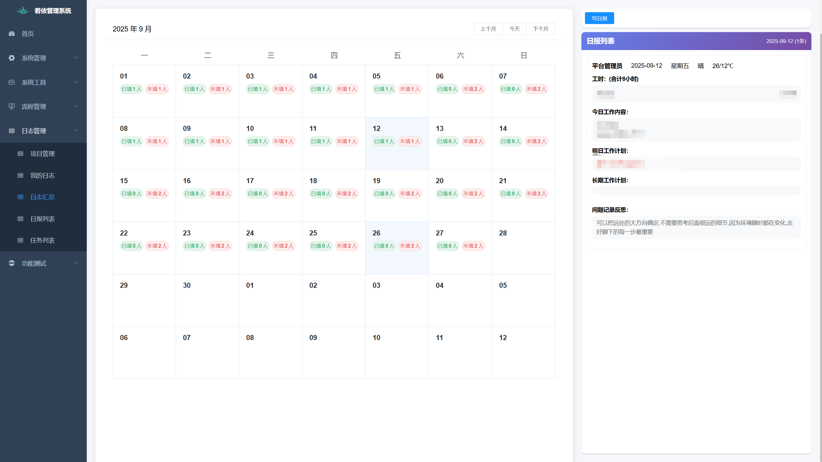Select calendar day 26
Viewport: 822px width, 462px height.
(x=376, y=233)
